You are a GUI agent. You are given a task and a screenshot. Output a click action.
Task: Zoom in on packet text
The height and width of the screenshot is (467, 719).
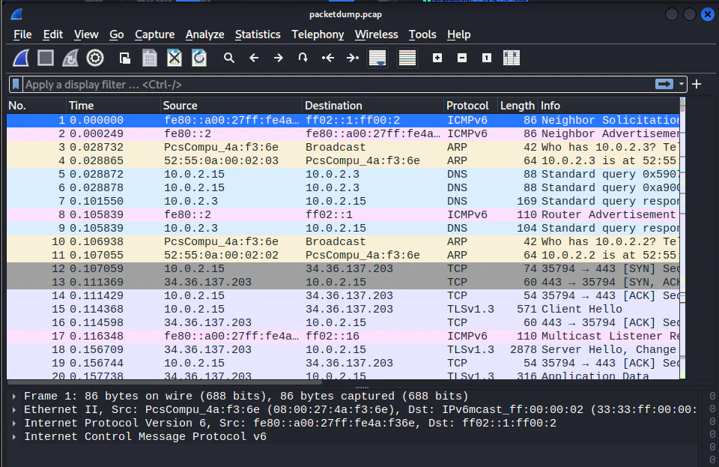pyautogui.click(x=437, y=58)
